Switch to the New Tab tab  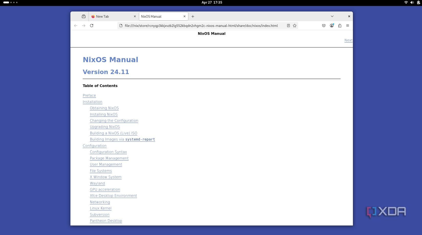(114, 16)
